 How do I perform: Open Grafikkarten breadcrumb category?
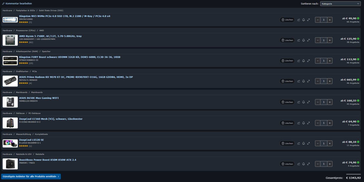coord(22,71)
